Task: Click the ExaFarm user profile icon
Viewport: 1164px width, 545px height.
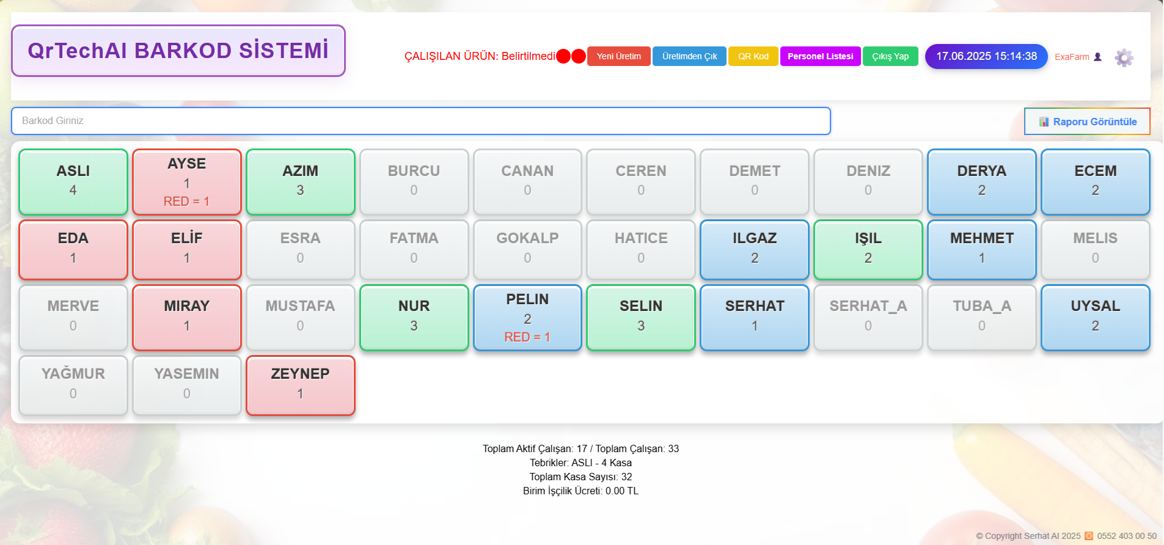Action: coord(1097,57)
